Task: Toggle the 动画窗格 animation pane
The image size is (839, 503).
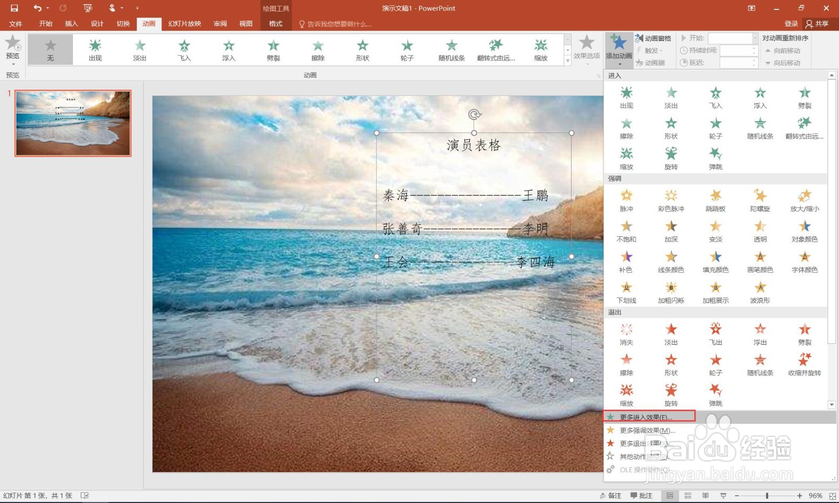Action: (653, 38)
